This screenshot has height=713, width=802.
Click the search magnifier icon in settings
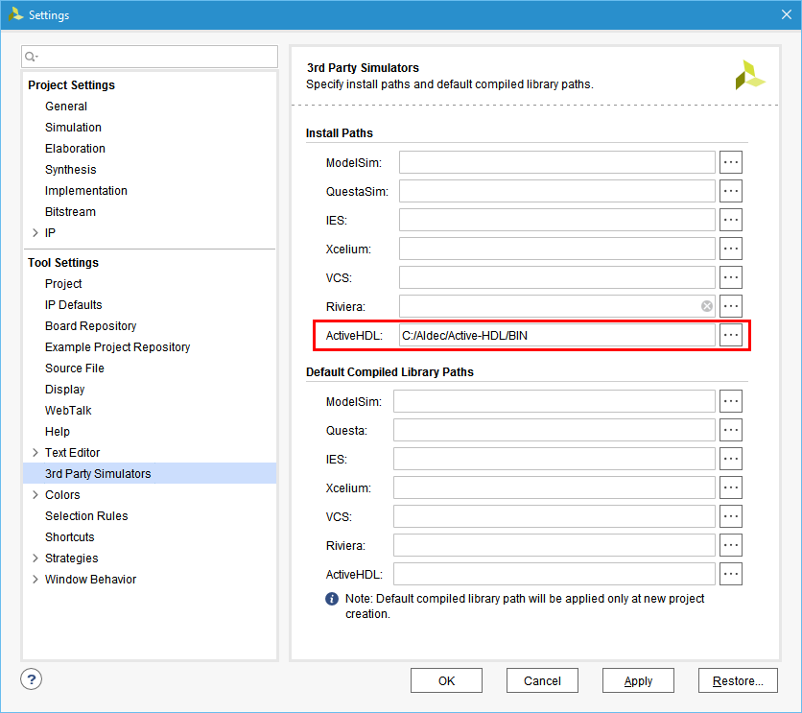tap(31, 57)
